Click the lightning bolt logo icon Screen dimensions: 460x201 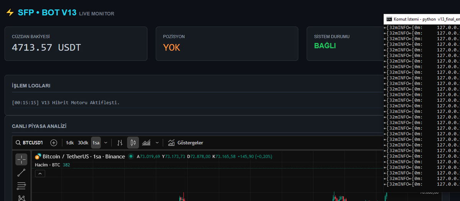[10, 13]
